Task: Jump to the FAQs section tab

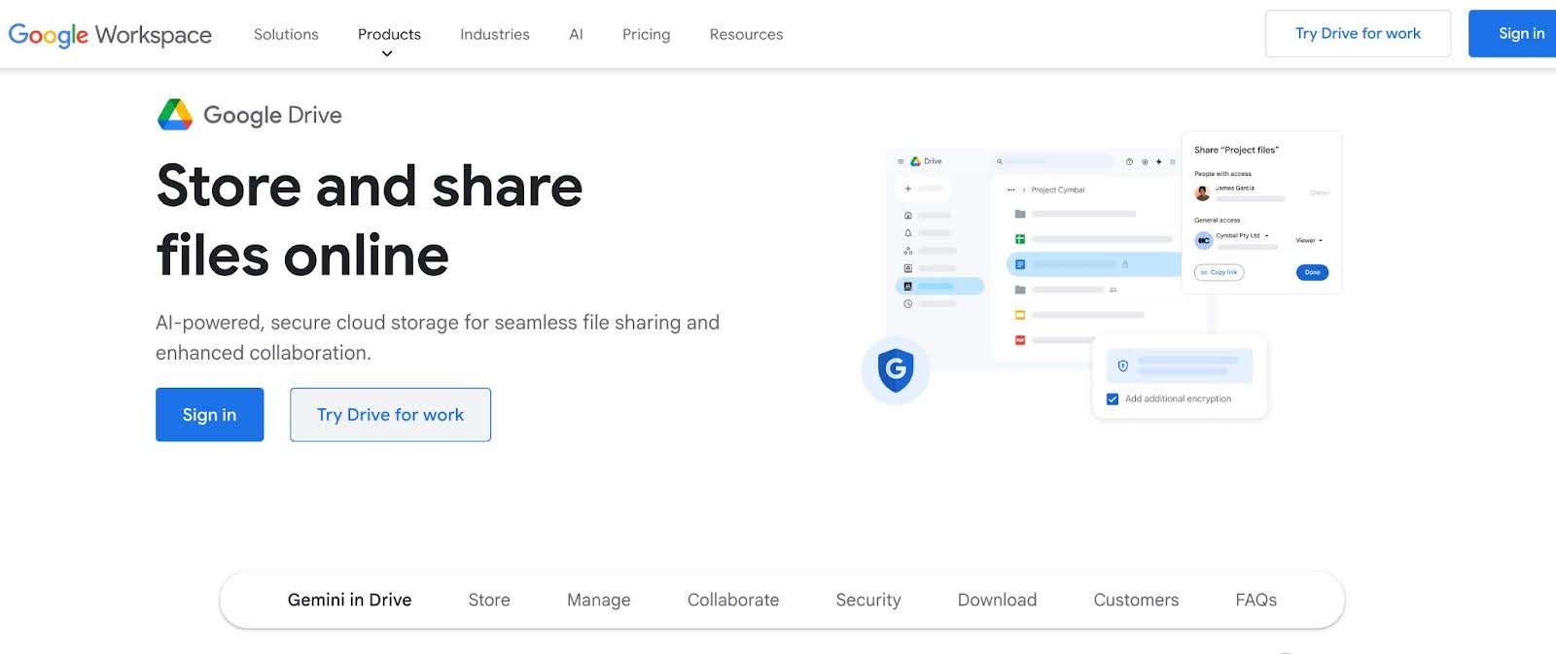Action: point(1255,600)
